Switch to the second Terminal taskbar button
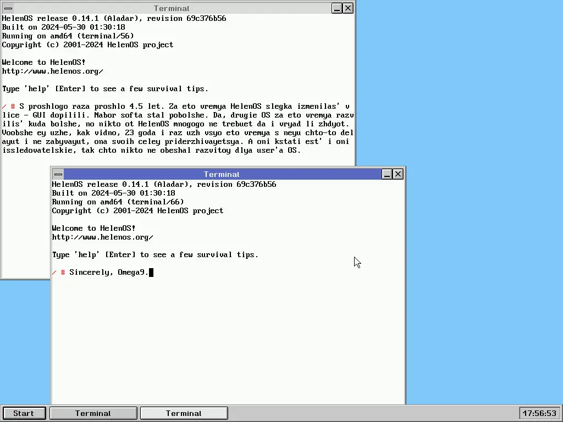Screen dimensions: 563x422 pyautogui.click(x=184, y=413)
